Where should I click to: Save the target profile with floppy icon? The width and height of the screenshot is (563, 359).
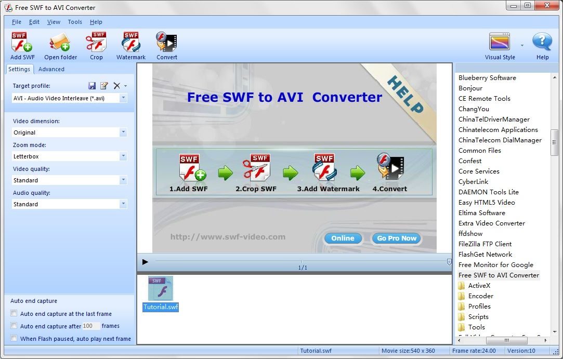click(x=92, y=85)
